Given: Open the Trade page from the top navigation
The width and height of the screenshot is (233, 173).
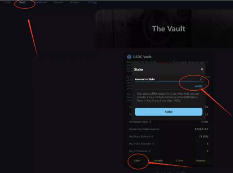Looking at the screenshot, I should click(x=8, y=2).
